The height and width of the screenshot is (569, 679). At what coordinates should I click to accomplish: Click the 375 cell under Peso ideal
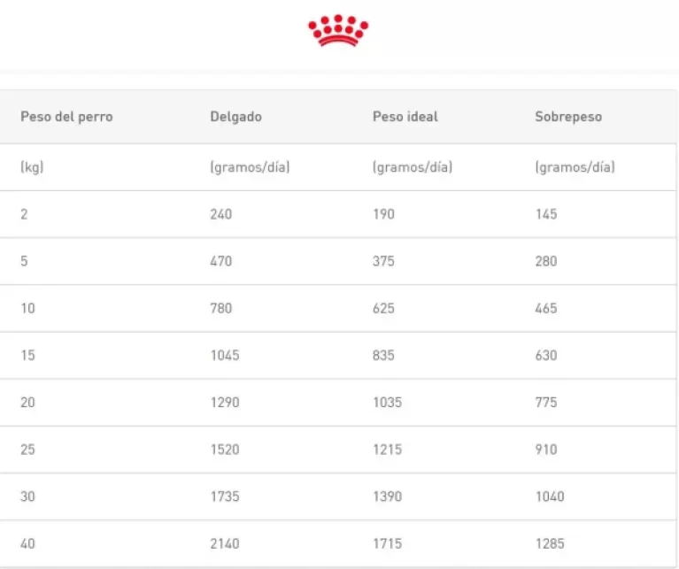pyautogui.click(x=383, y=261)
